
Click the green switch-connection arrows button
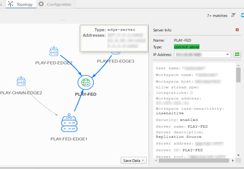[237, 55]
